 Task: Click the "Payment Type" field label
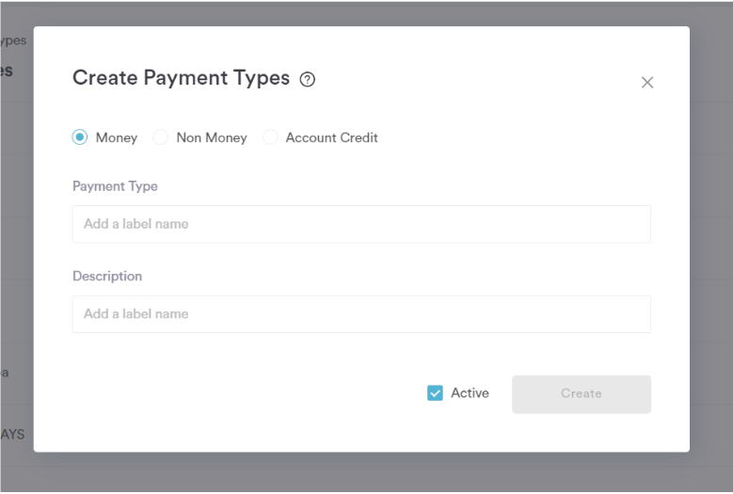pyautogui.click(x=115, y=186)
